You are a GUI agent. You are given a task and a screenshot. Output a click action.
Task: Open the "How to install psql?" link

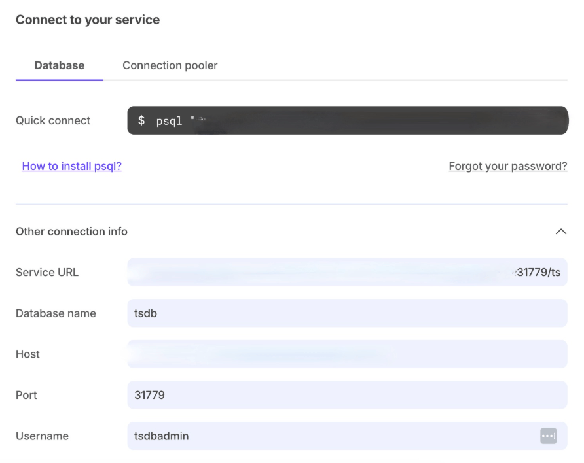[x=71, y=165]
